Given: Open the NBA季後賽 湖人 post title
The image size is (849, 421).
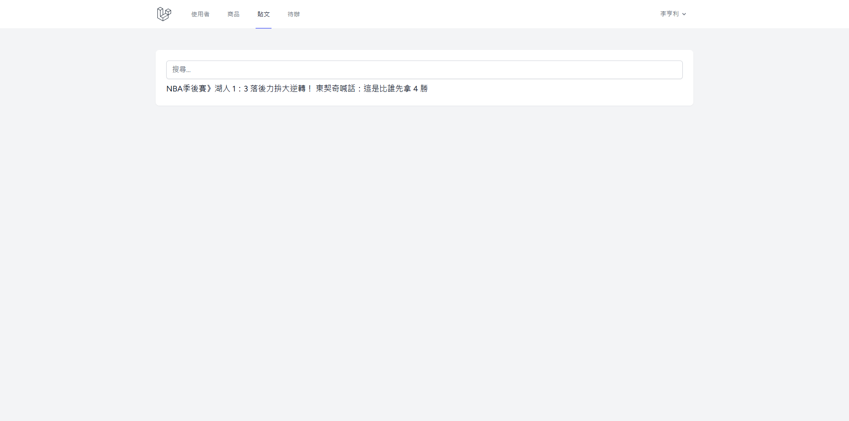Looking at the screenshot, I should click(297, 89).
